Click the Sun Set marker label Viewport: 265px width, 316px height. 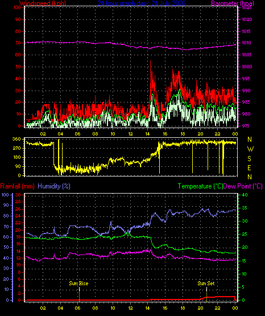click(206, 284)
